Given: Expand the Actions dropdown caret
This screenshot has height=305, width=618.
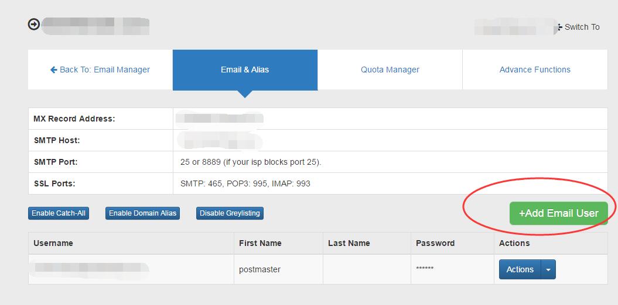Looking at the screenshot, I should [548, 269].
